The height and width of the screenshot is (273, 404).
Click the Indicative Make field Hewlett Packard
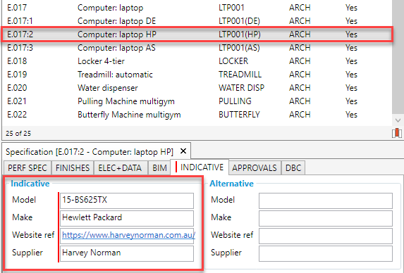pos(127,218)
